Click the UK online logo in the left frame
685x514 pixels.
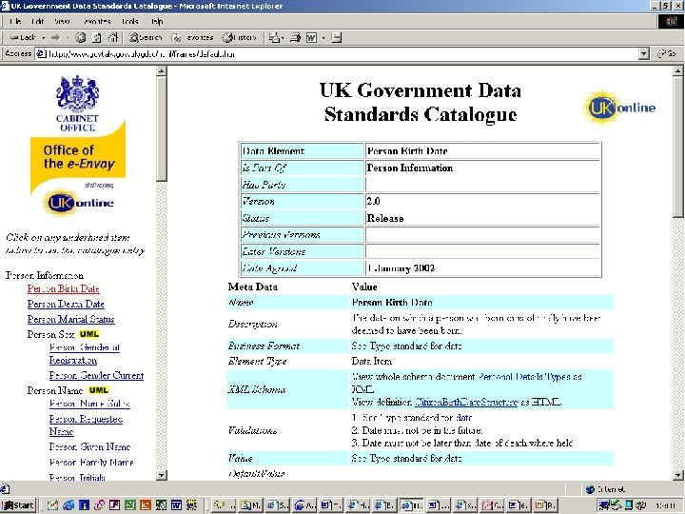(79, 203)
